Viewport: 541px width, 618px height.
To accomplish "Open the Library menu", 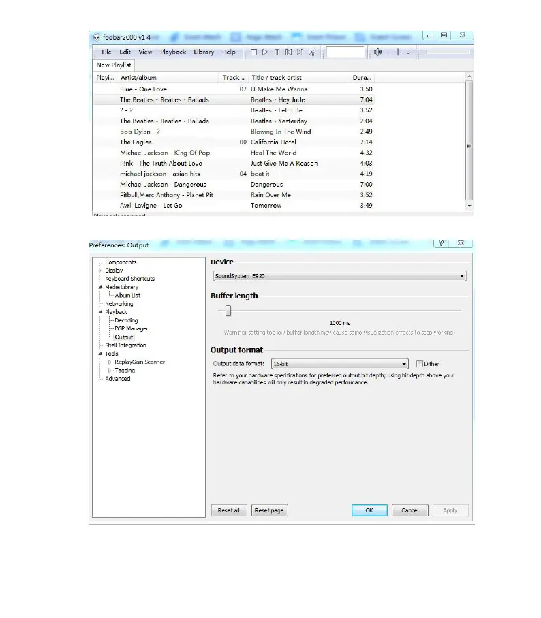I will (x=204, y=52).
